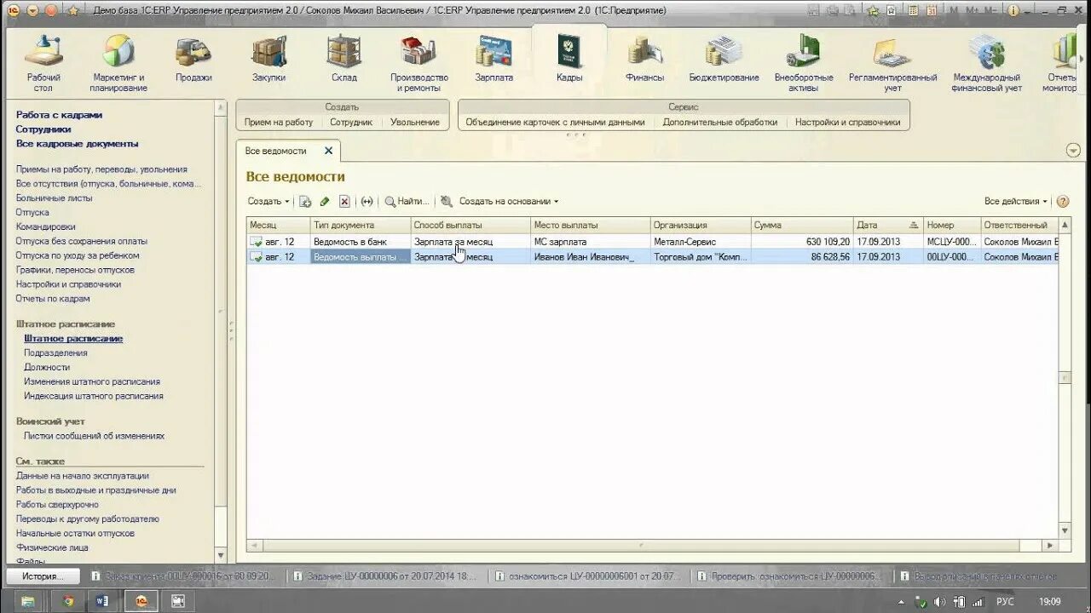Open the Склад section
The image size is (1091, 613).
[x=343, y=60]
